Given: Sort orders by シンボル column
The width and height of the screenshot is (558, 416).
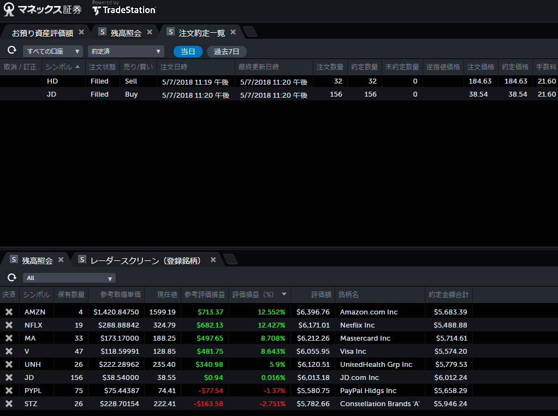Looking at the screenshot, I should (x=63, y=67).
